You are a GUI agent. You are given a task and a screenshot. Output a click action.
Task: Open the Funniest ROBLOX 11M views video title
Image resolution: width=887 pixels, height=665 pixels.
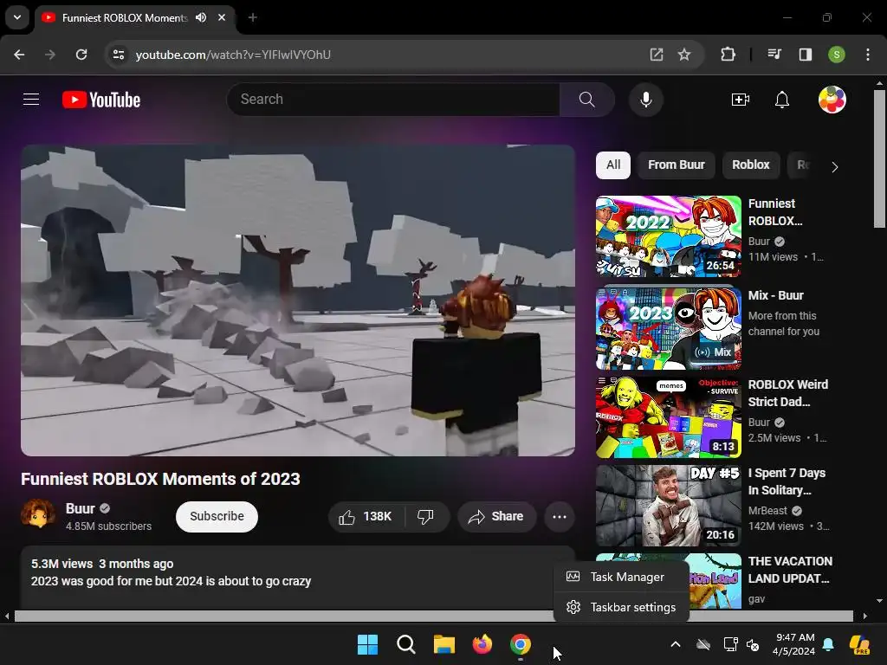pyautogui.click(x=775, y=212)
